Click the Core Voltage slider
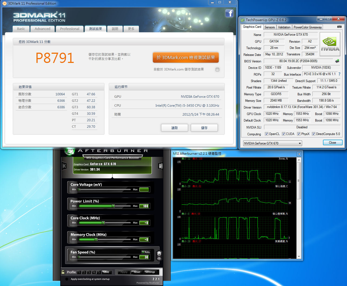 (x=104, y=190)
